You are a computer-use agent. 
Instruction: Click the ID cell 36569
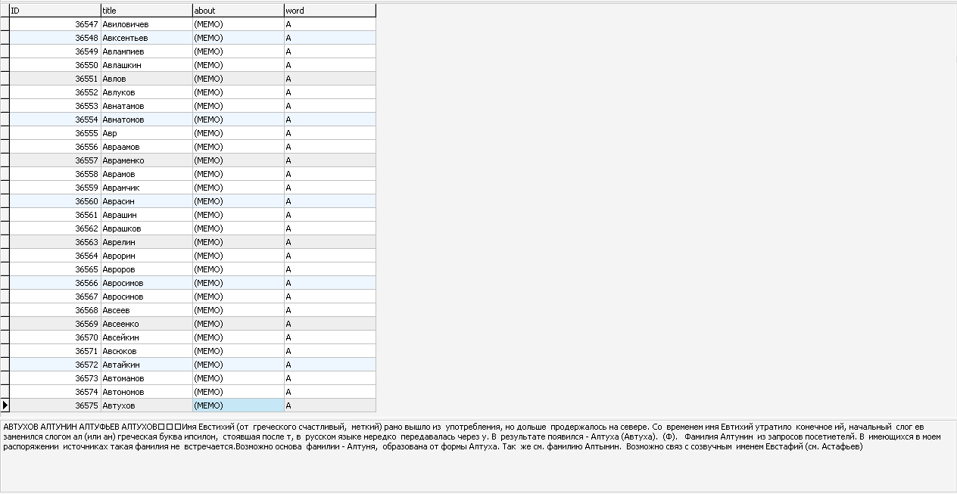click(x=55, y=324)
